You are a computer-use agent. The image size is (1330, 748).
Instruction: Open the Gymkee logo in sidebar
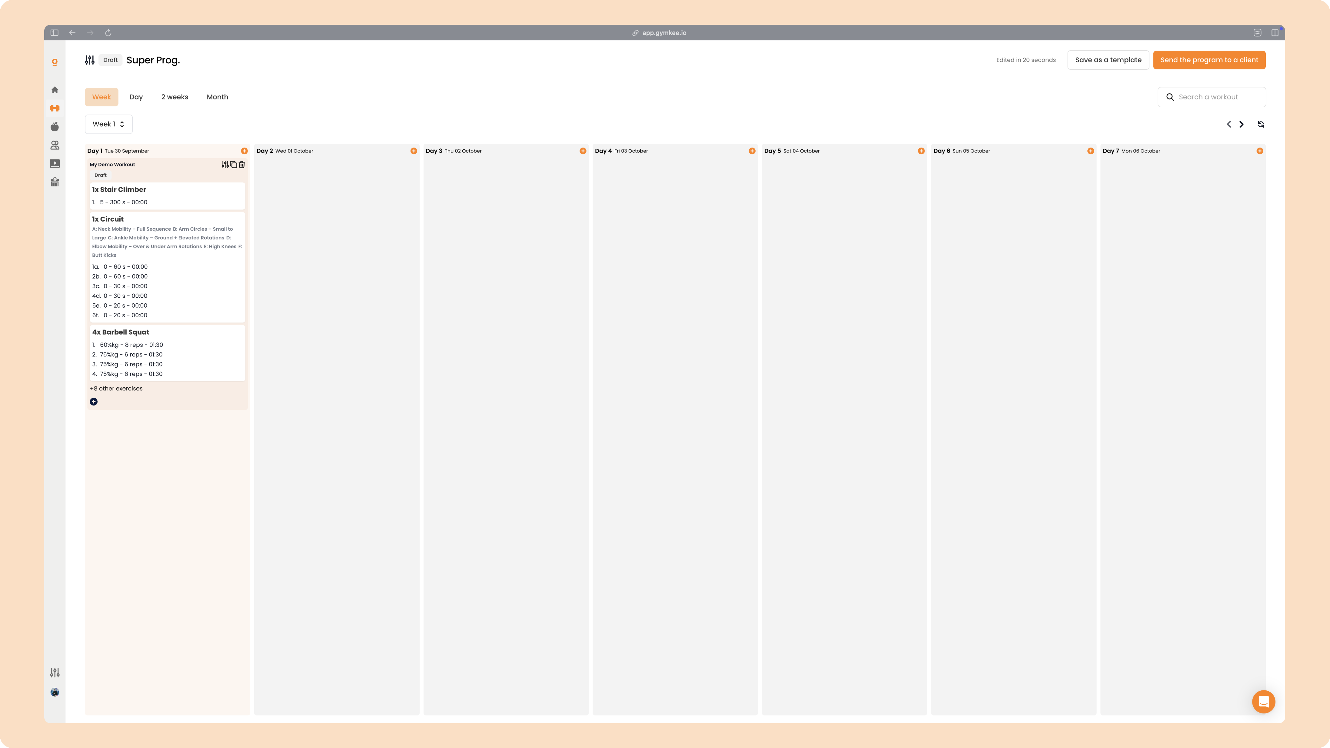coord(55,62)
